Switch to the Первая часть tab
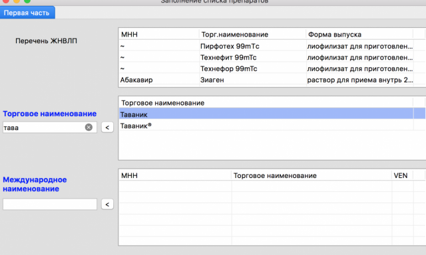This screenshot has height=255, width=426. 27,13
